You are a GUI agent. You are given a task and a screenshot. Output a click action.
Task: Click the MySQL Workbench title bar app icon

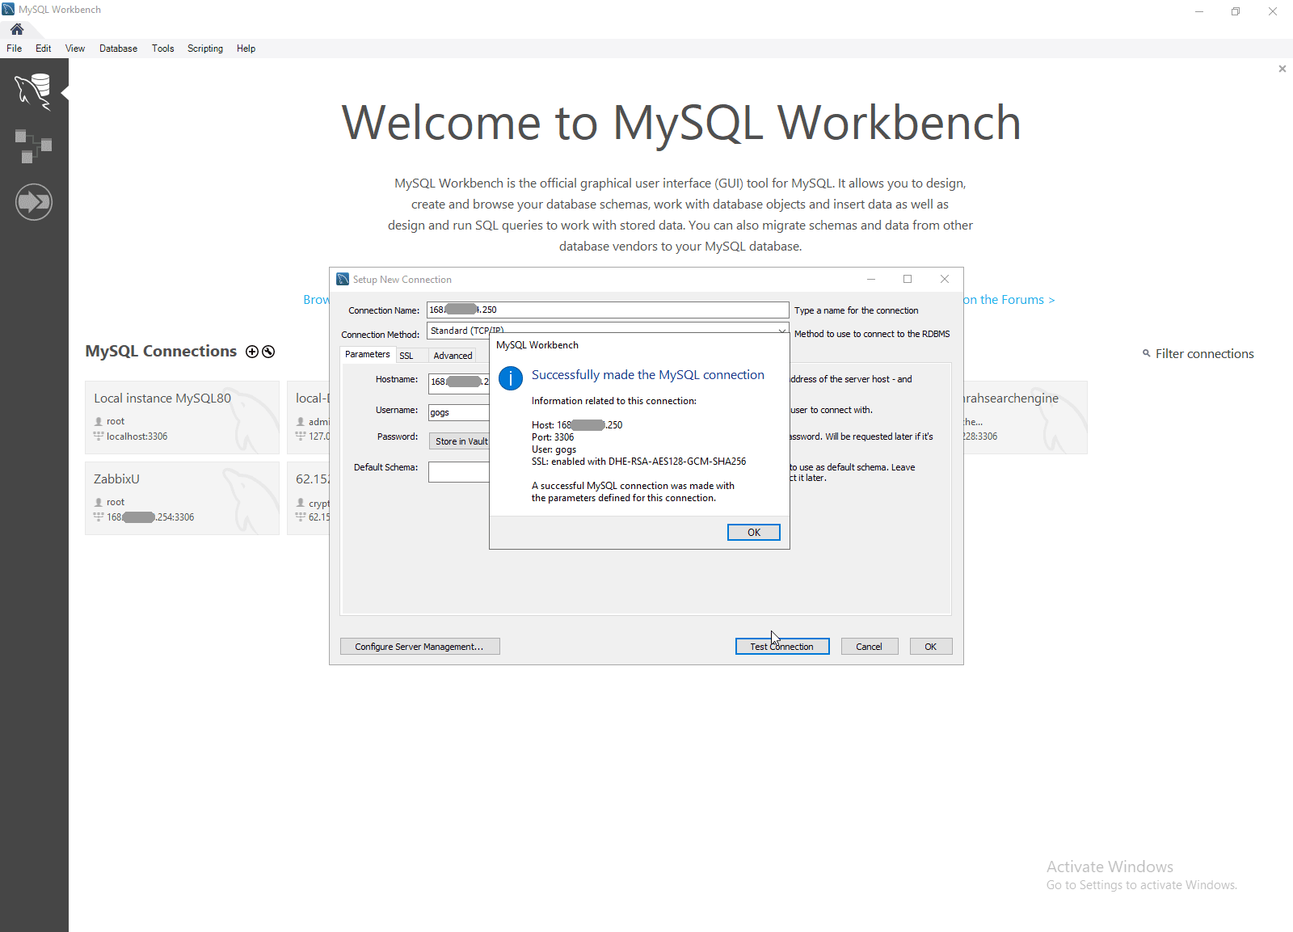click(8, 10)
